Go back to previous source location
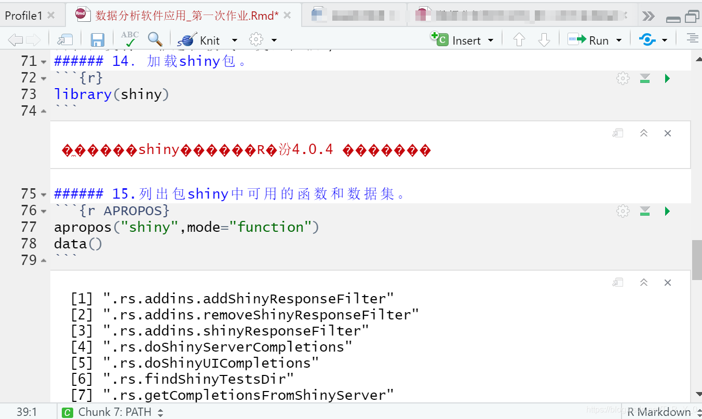The image size is (702, 419). (x=15, y=40)
